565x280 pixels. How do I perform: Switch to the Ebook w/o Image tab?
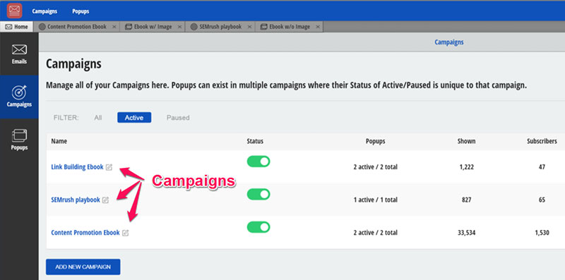coord(290,27)
